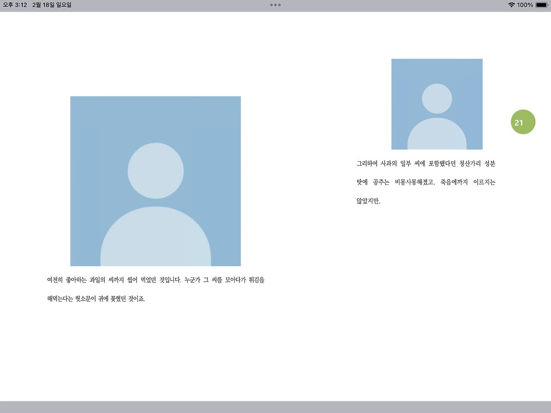Viewport: 551px width, 413px height.
Task: Open the small placeholder image on right
Action: coord(437,104)
